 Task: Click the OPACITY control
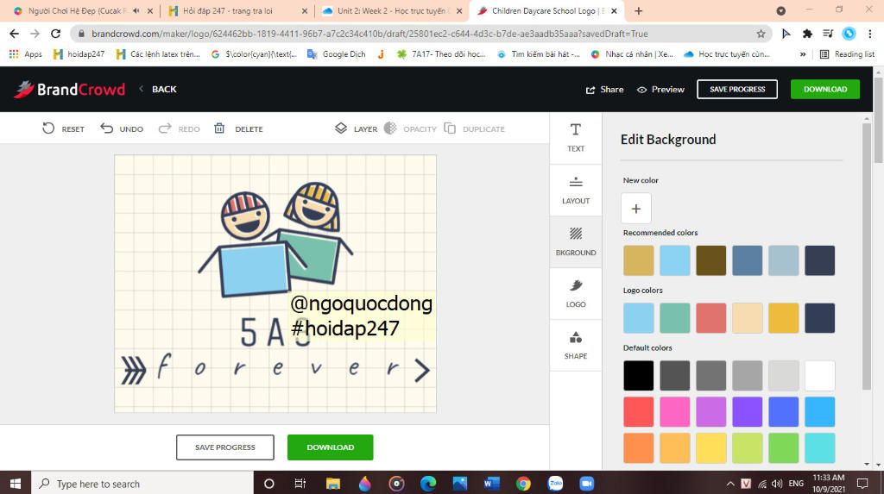click(410, 128)
